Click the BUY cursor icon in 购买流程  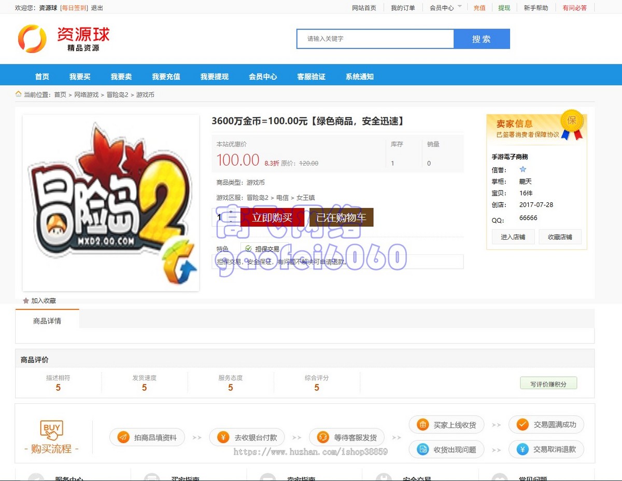(x=52, y=430)
